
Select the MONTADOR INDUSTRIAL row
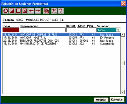(61, 38)
